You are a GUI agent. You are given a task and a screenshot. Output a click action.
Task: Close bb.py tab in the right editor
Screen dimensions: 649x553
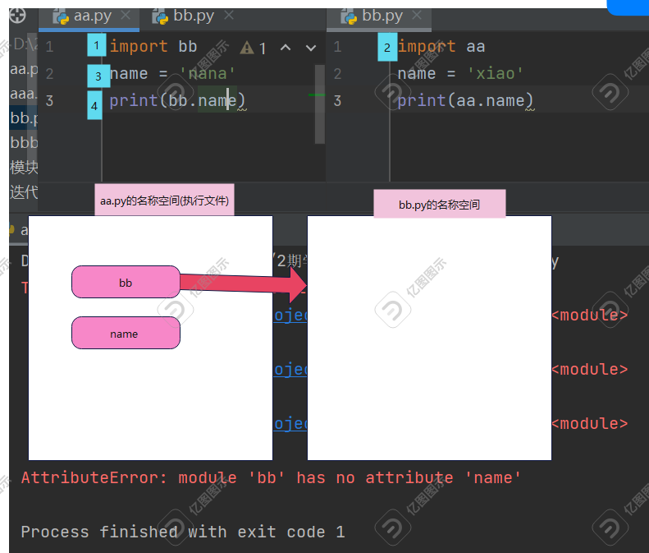point(417,16)
